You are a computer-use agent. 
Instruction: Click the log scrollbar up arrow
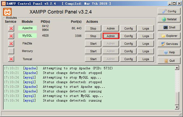point(177,68)
